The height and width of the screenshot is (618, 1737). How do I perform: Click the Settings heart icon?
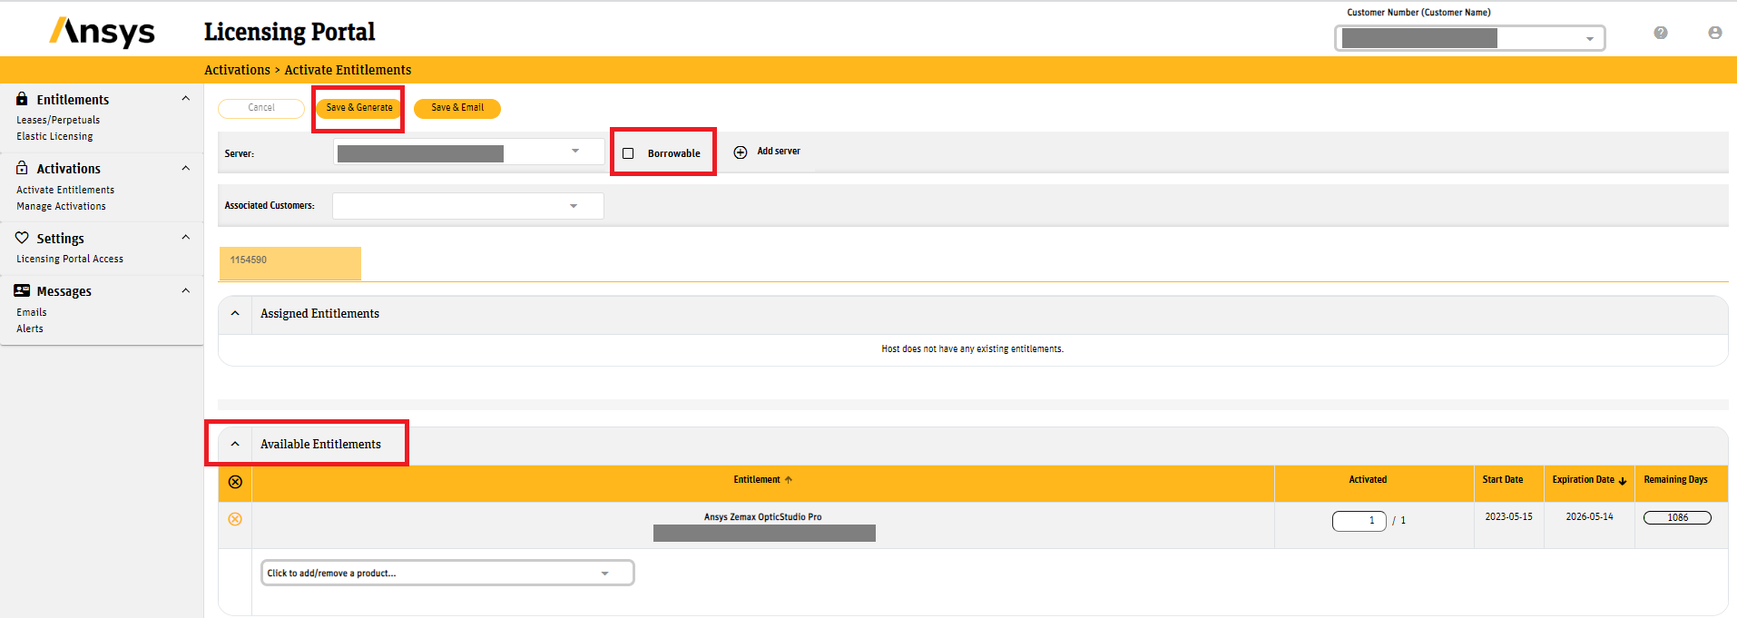(x=22, y=238)
